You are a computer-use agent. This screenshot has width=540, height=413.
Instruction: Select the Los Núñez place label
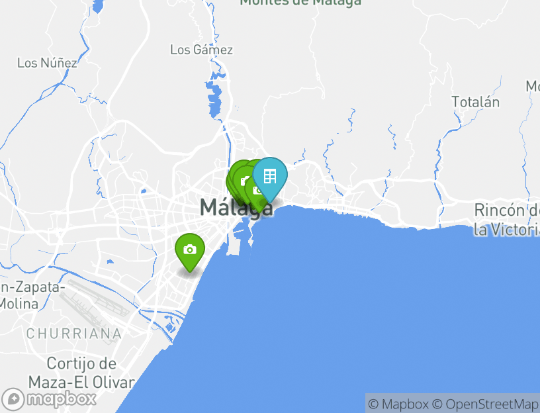pos(47,63)
